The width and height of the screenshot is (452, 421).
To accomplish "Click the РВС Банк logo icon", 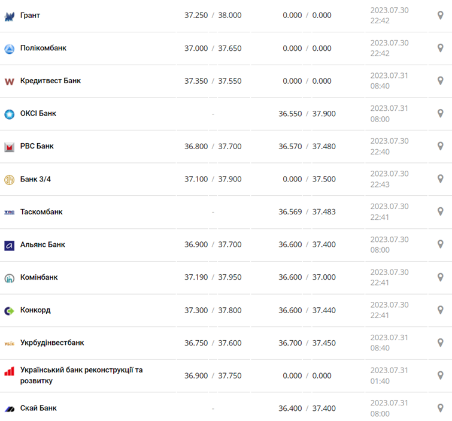I will tap(10, 147).
